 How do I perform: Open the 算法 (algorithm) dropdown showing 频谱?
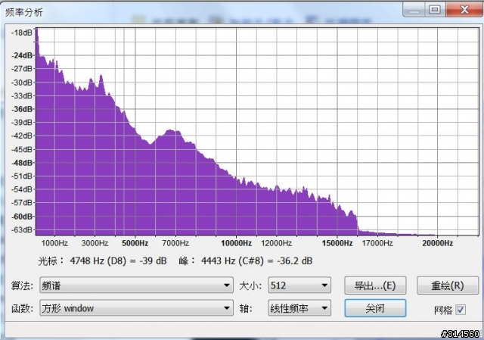pyautogui.click(x=136, y=285)
